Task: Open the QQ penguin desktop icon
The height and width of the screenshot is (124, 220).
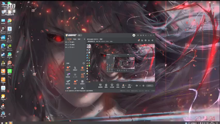Action: [x=3, y=106]
